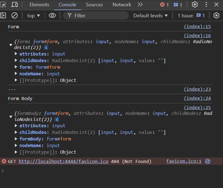Open DevTools settings gear in top bar
This screenshot has height=188, width=223.
click(x=195, y=5)
